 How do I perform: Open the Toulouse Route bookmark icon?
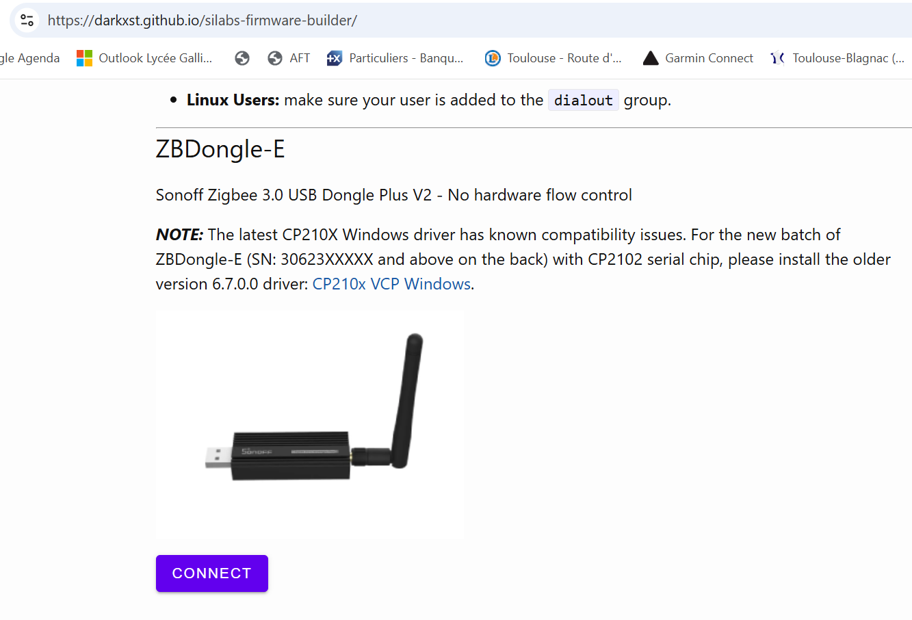pos(493,58)
